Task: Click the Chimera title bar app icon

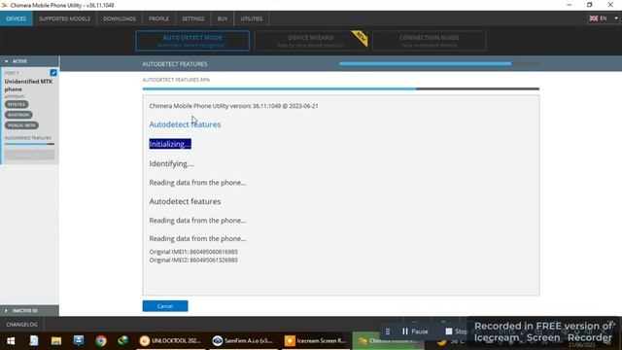Action: 4,5
